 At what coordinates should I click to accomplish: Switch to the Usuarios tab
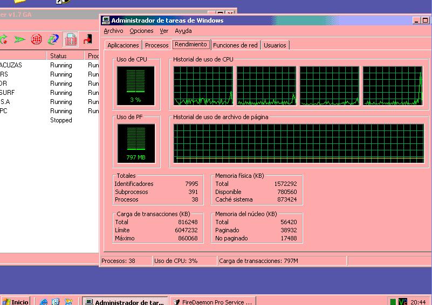click(x=275, y=45)
